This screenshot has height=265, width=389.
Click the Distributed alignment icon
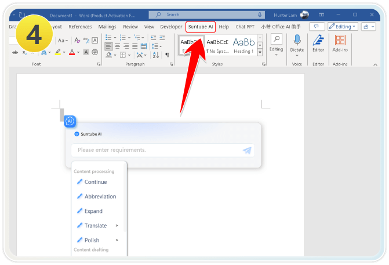[x=144, y=46]
